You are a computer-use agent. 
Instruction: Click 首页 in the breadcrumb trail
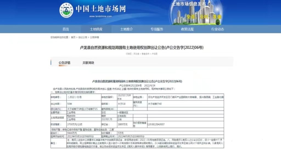click(x=73, y=37)
